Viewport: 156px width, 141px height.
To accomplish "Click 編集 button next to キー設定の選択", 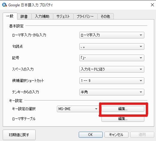I will coord(123,109).
